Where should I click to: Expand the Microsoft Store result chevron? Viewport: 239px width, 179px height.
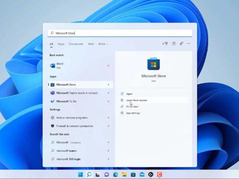(109, 85)
